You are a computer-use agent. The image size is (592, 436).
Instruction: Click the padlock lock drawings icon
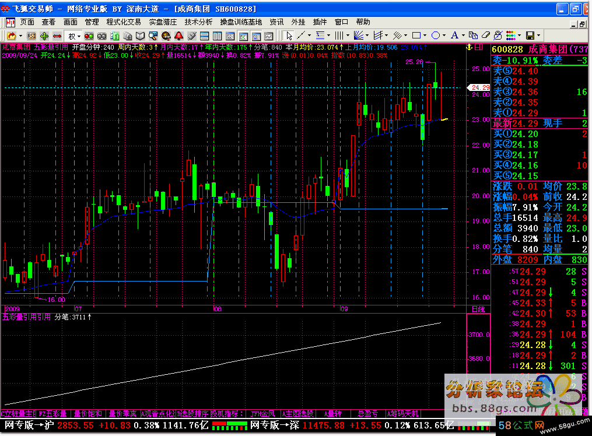pyautogui.click(x=498, y=36)
